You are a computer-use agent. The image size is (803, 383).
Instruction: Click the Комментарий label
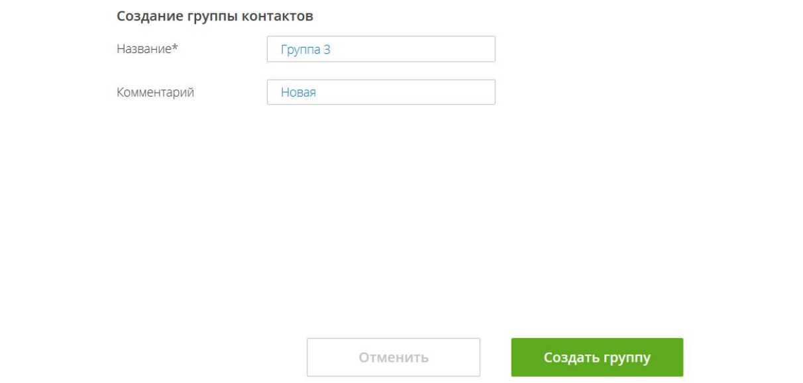[x=155, y=93]
